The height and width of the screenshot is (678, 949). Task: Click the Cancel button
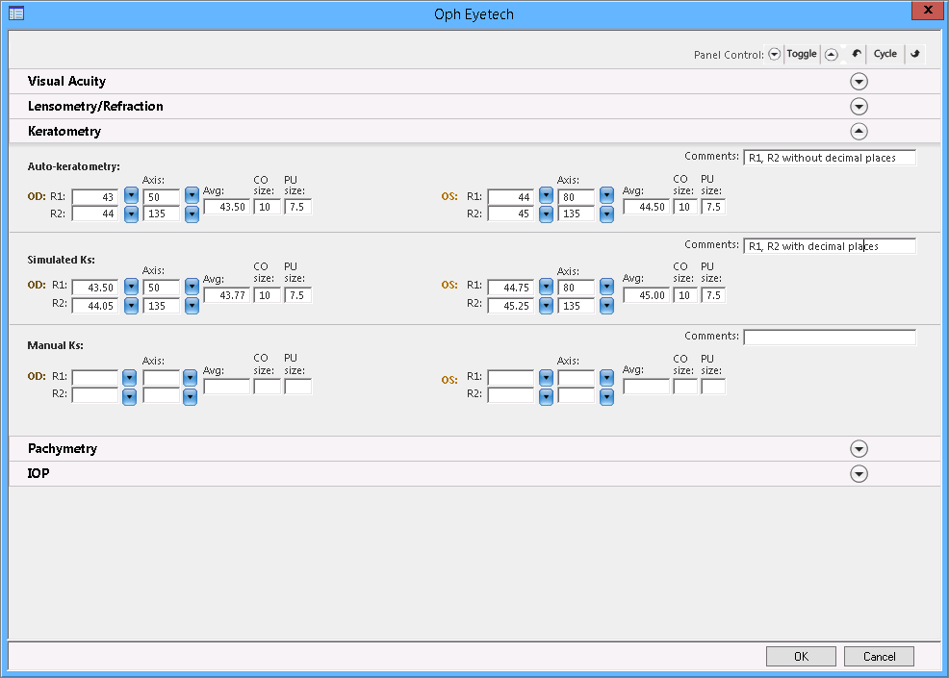[x=879, y=656]
